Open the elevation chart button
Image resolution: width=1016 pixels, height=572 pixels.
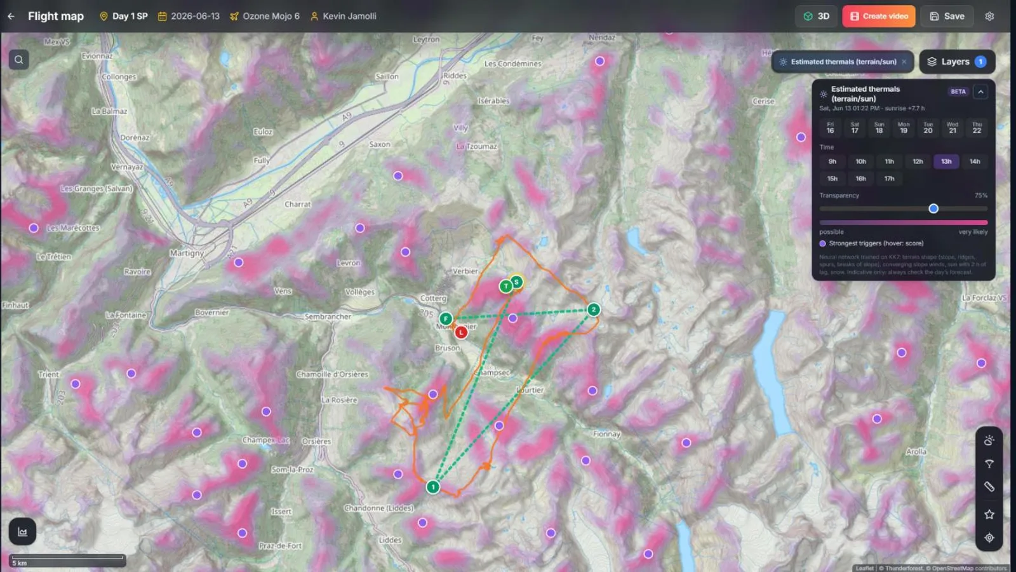coord(22,532)
